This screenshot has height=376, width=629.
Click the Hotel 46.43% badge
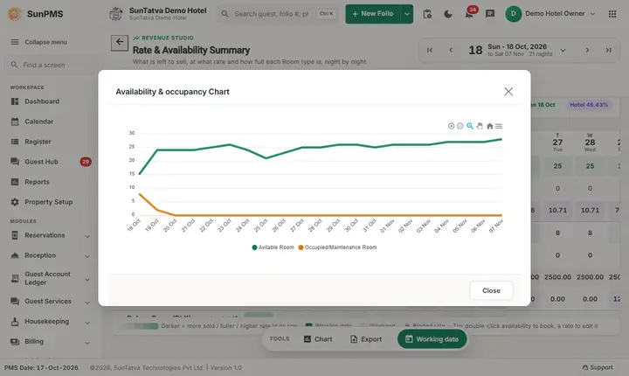pos(589,105)
